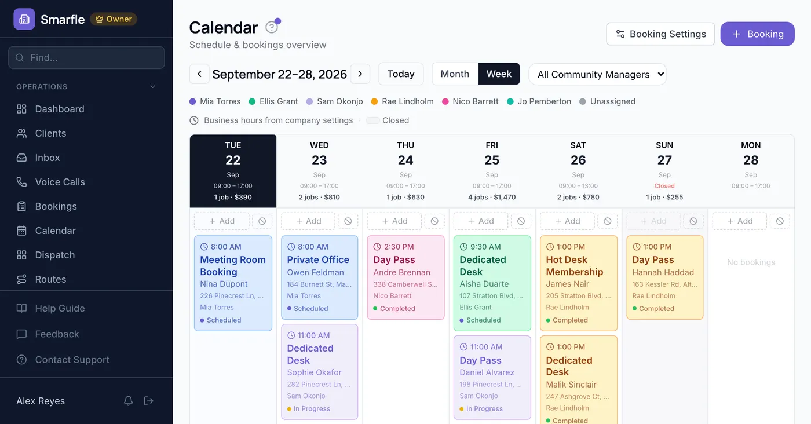Click the block-day icon in Sunday column
811x424 pixels.
click(x=693, y=221)
